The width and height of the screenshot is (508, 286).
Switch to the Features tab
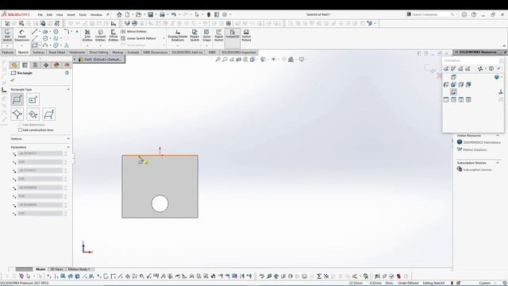[8, 52]
